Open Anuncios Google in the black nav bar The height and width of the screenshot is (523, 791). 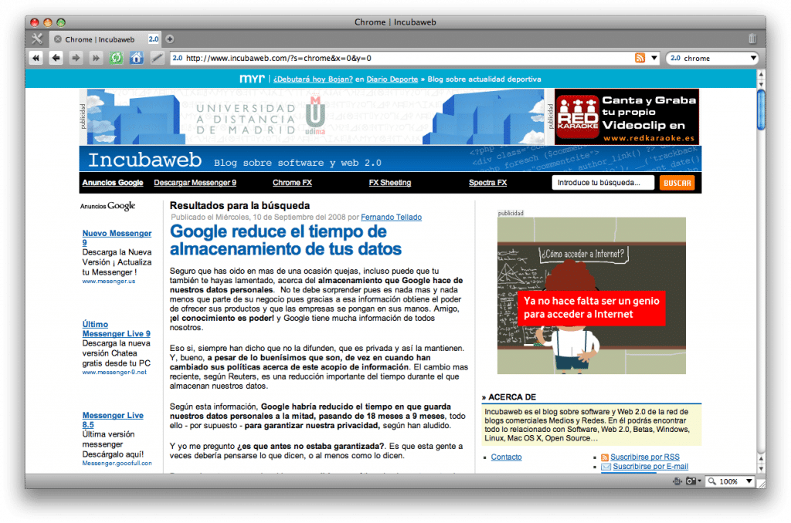(113, 182)
